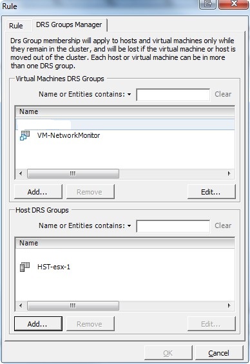Viewport: 250px width, 364px height.
Task: Edit the selected Host DRS group
Action: point(211,323)
